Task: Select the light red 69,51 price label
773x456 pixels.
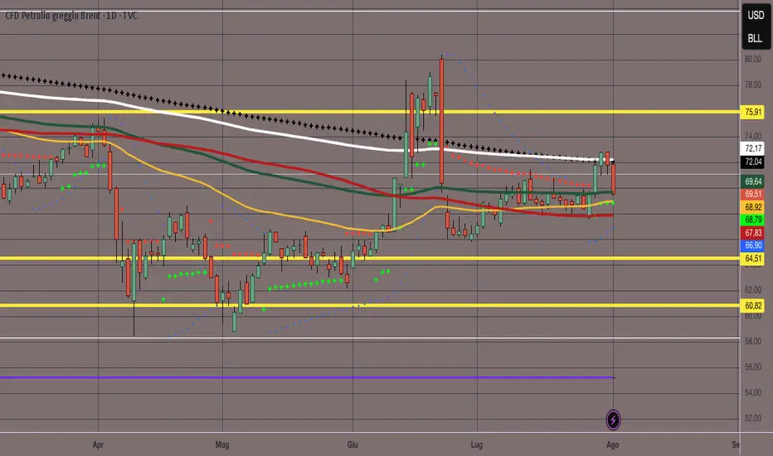Action: point(753,194)
